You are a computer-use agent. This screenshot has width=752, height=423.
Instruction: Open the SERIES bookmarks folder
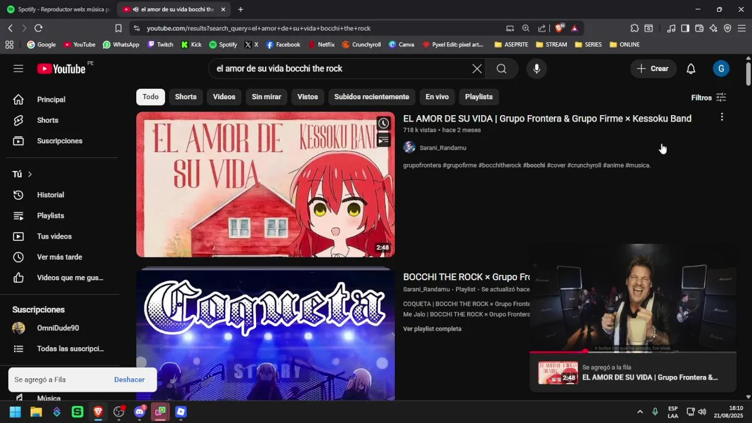(588, 45)
